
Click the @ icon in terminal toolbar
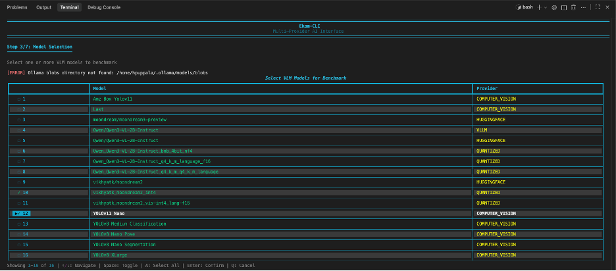[x=554, y=7]
